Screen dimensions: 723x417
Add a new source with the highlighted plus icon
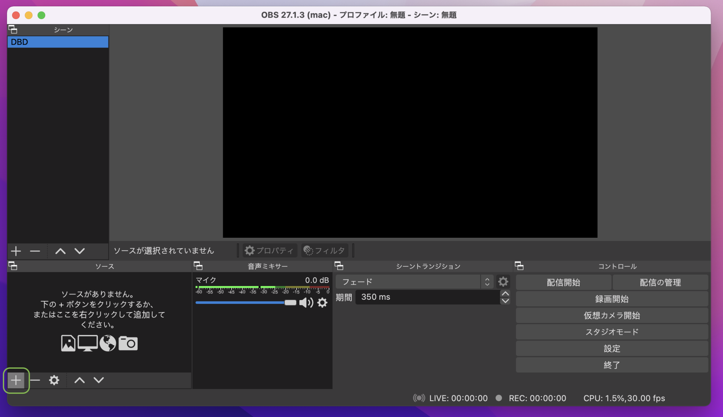[x=16, y=380]
